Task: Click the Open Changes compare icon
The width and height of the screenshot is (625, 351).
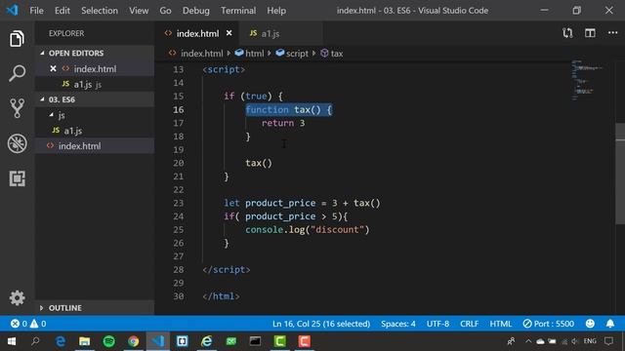Action: 567,33
